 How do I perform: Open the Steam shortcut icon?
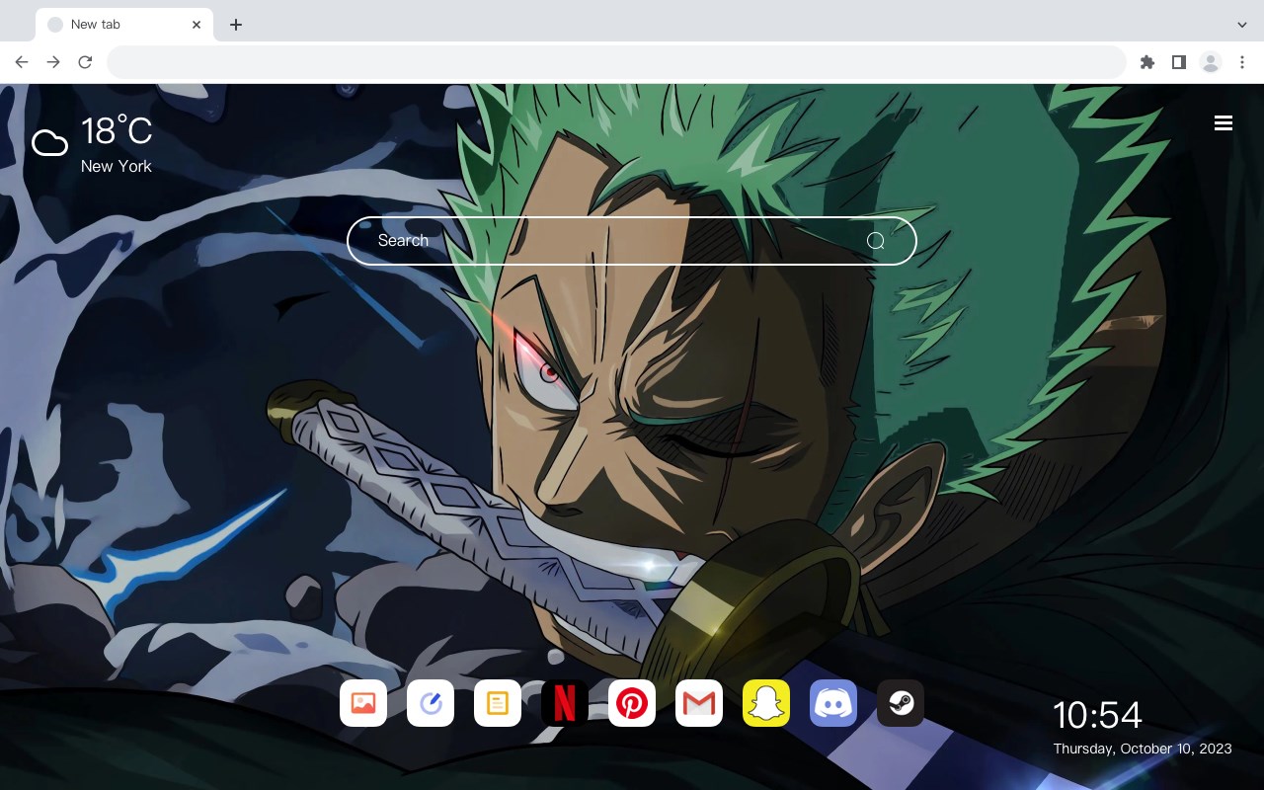(901, 703)
